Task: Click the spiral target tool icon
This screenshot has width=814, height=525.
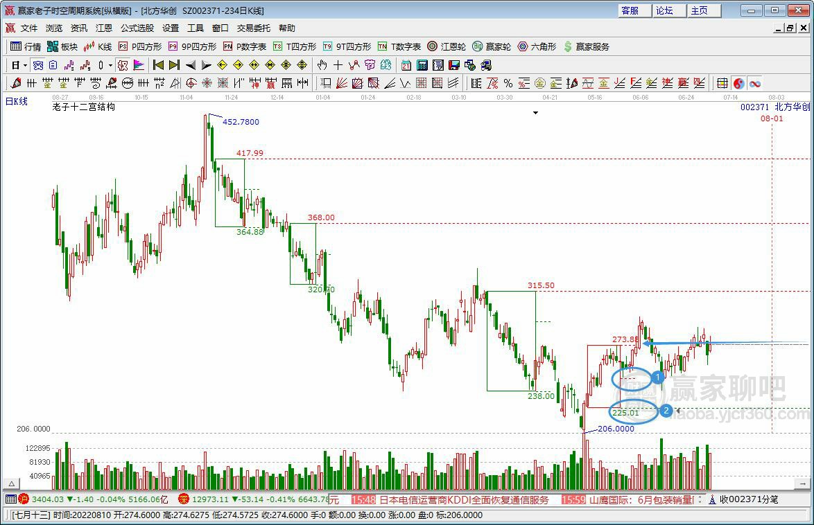Action: [191, 83]
